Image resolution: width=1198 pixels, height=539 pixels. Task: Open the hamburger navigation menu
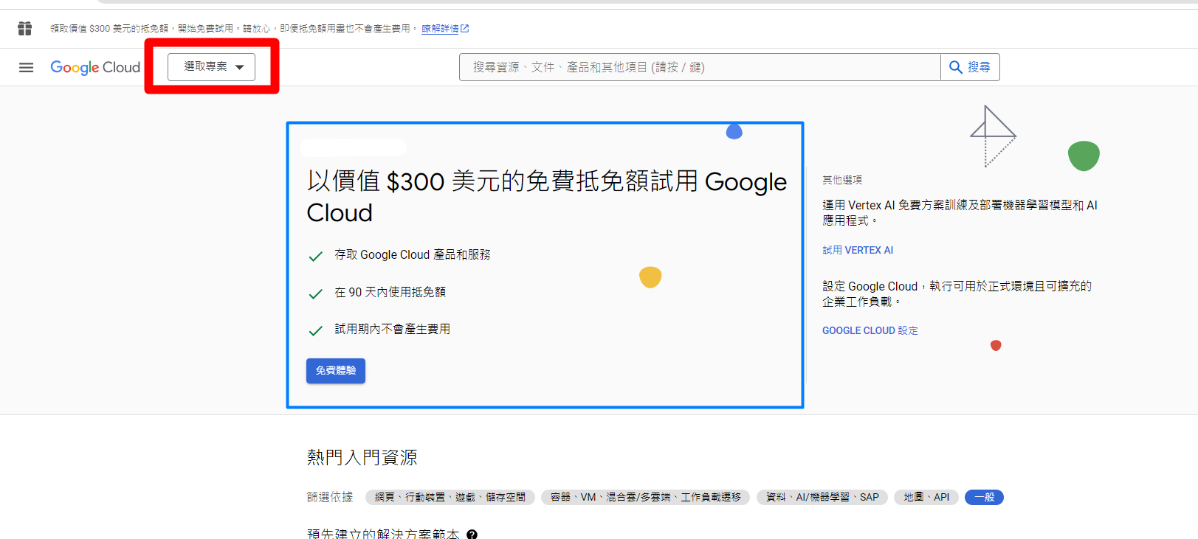(x=26, y=68)
